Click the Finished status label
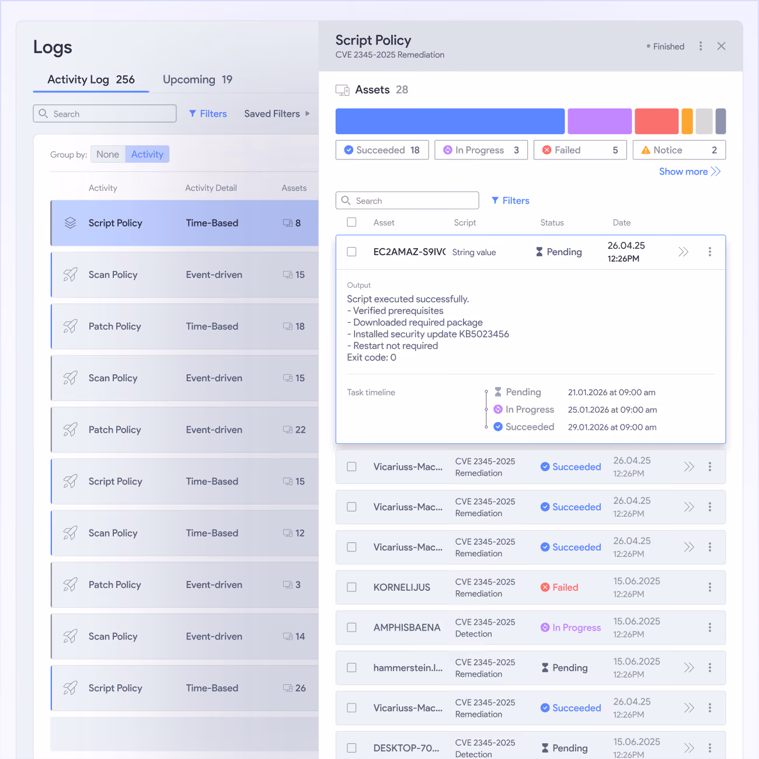 tap(669, 46)
